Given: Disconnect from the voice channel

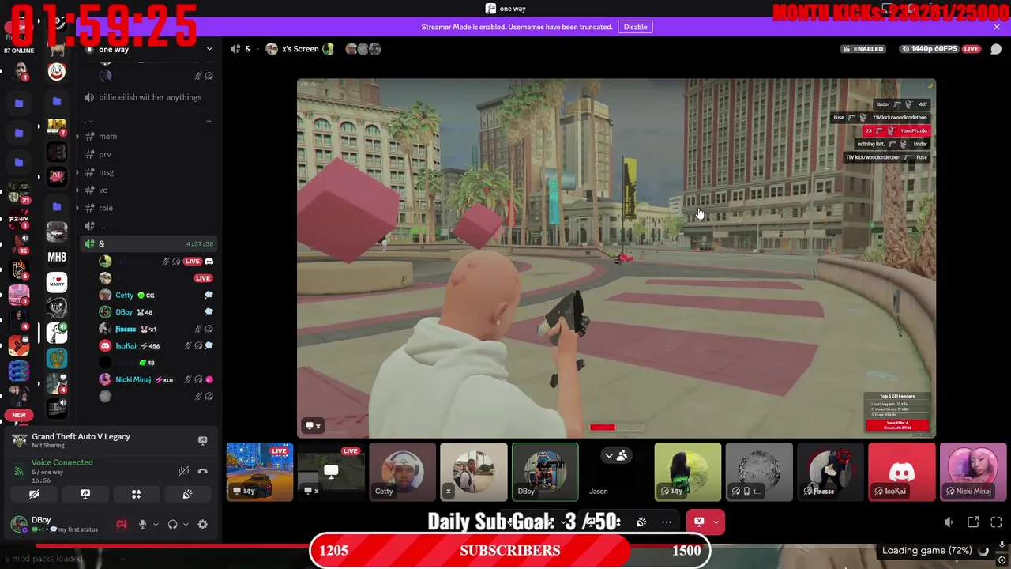Looking at the screenshot, I should click(x=202, y=471).
